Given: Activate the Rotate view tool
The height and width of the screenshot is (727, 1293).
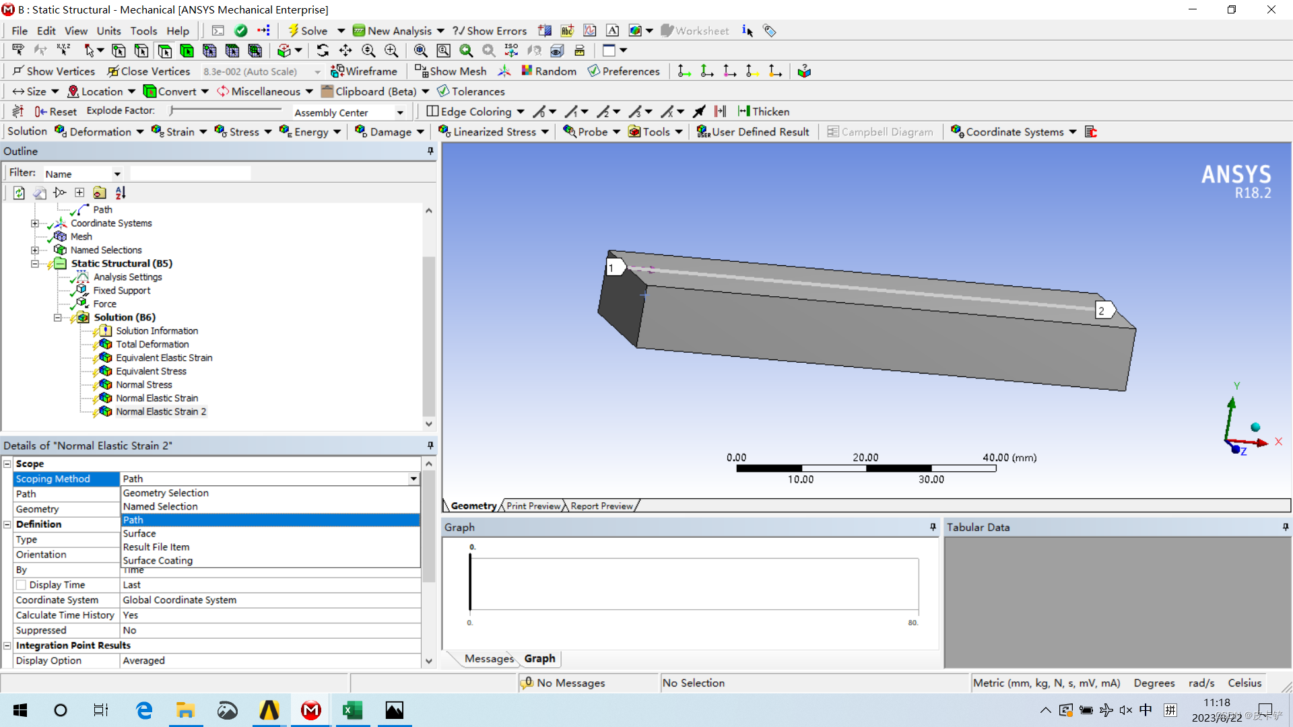Looking at the screenshot, I should [x=323, y=50].
